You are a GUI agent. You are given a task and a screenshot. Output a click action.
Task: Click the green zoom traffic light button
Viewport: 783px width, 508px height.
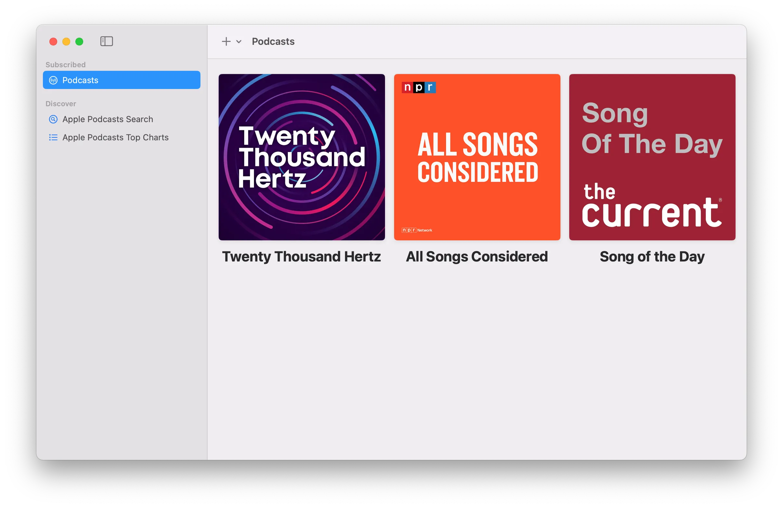point(79,42)
